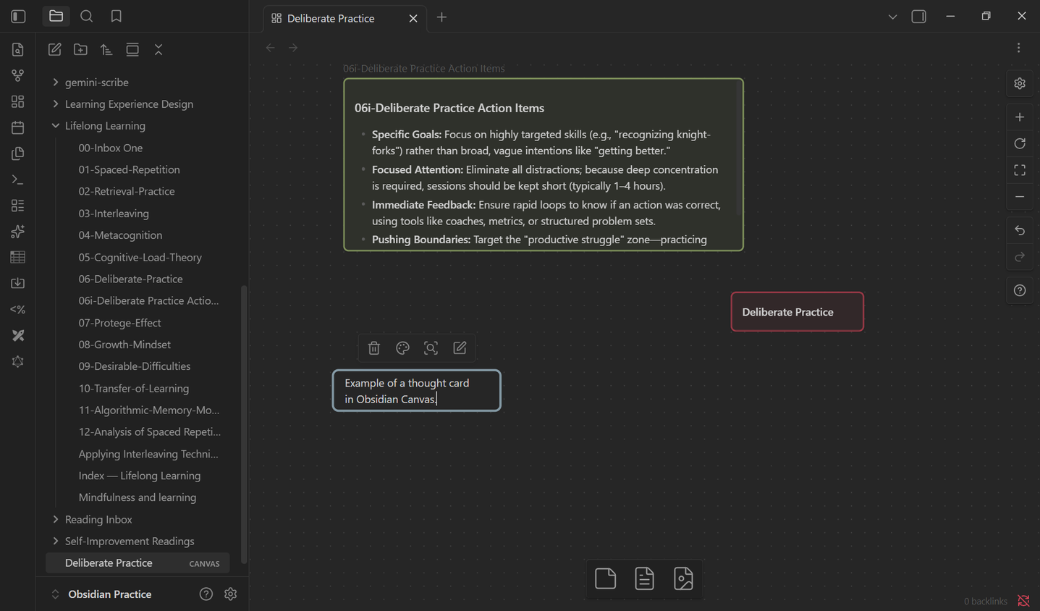Open the 04-Metacognition note
This screenshot has width=1040, height=611.
point(120,235)
